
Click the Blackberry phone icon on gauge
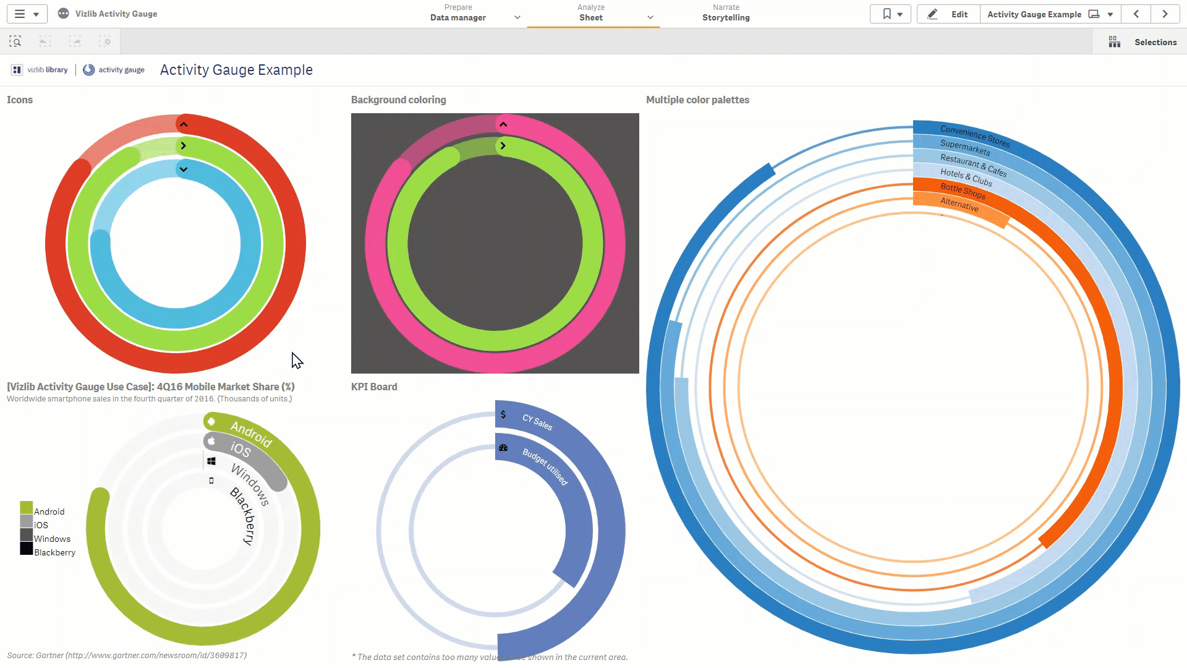click(211, 481)
